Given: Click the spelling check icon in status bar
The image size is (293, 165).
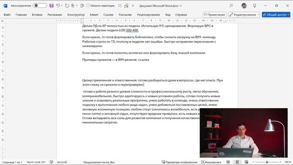Looking at the screenshot, I should pyautogui.click(x=51, y=162).
